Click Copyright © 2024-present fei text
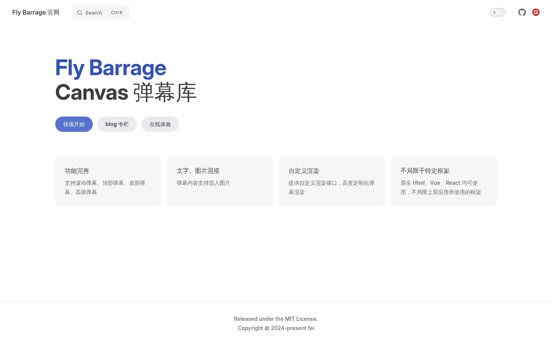 [276, 328]
